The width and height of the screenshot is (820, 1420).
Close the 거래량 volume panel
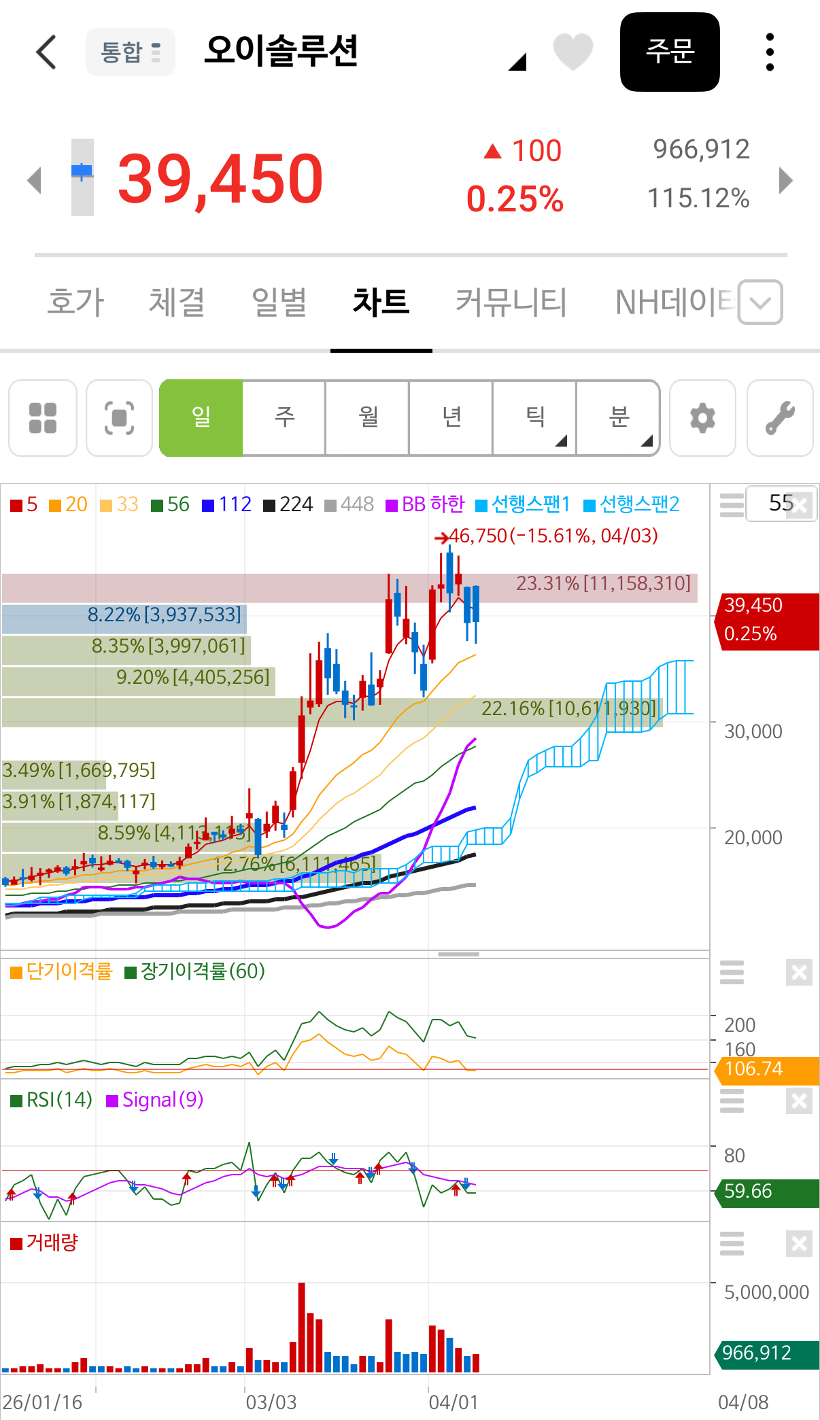799,1244
